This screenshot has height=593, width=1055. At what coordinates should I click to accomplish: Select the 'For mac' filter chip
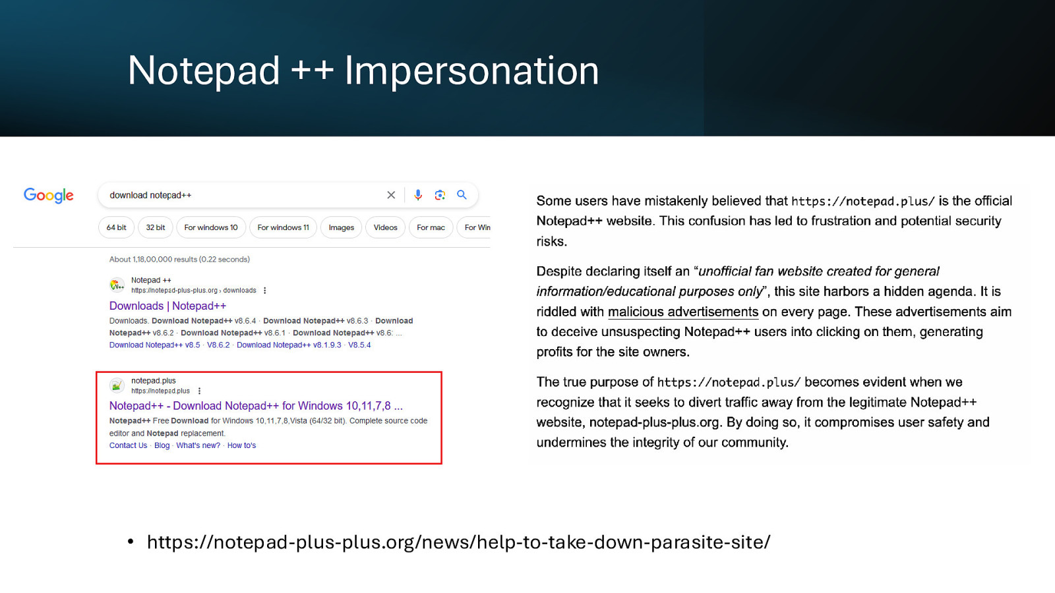[x=431, y=227]
